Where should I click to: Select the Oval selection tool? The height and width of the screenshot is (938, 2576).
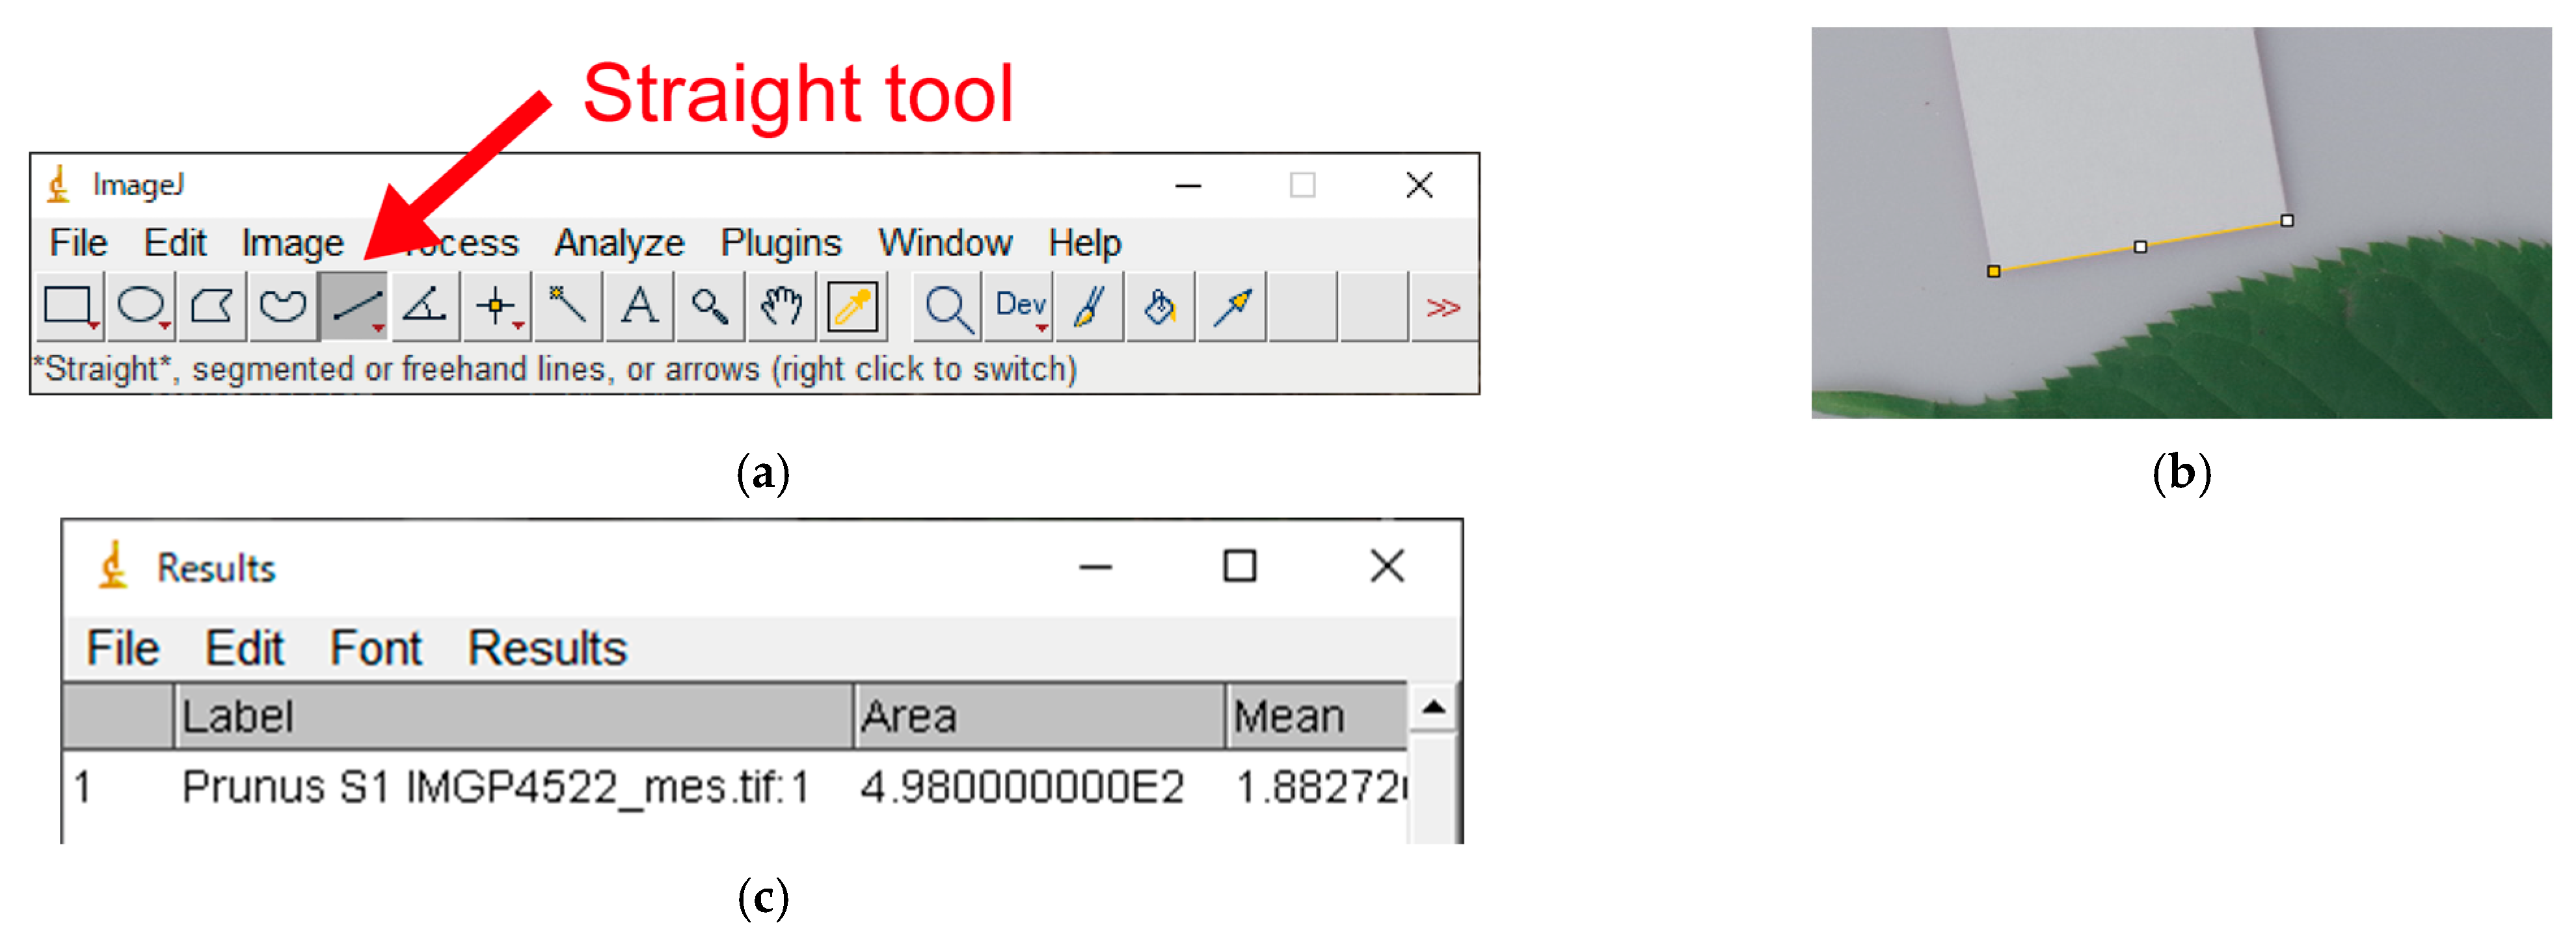[141, 306]
